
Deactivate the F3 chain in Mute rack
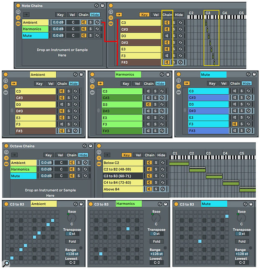pos(235,124)
